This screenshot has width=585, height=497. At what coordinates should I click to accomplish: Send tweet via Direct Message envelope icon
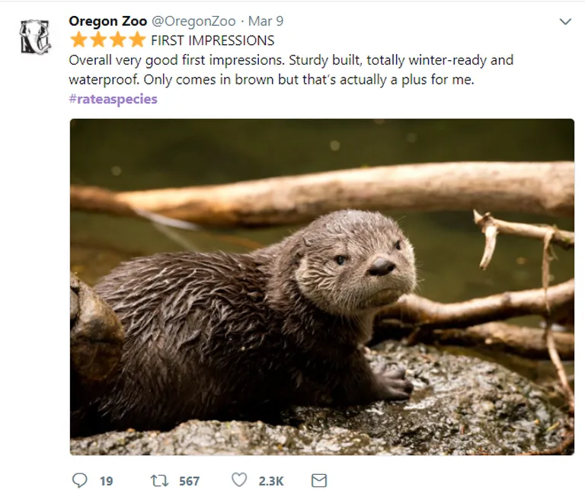pos(319,480)
